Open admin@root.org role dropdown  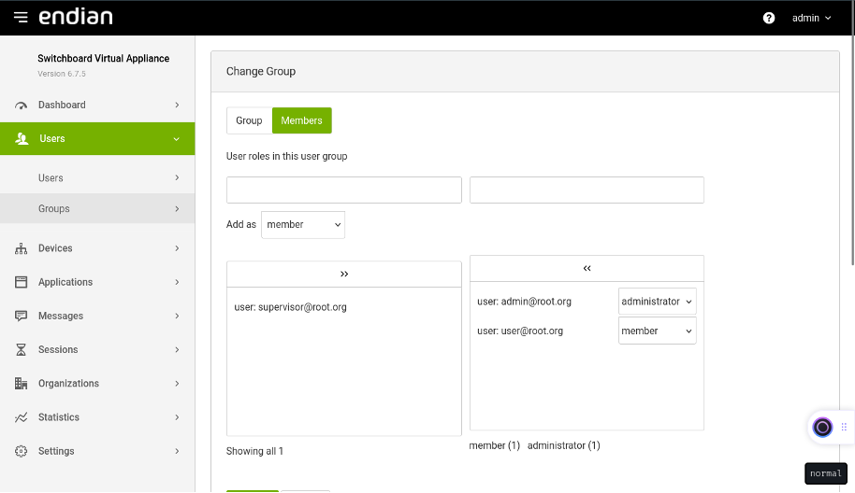pyautogui.click(x=657, y=302)
